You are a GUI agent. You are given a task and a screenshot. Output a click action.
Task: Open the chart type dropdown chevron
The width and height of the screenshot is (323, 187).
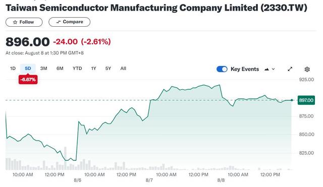tap(274, 69)
